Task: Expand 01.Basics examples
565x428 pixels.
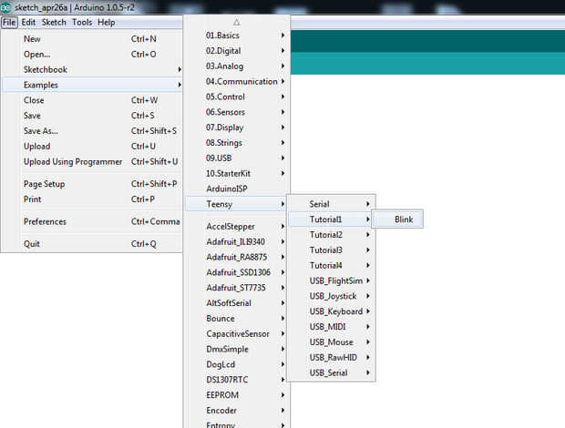Action: click(x=237, y=36)
